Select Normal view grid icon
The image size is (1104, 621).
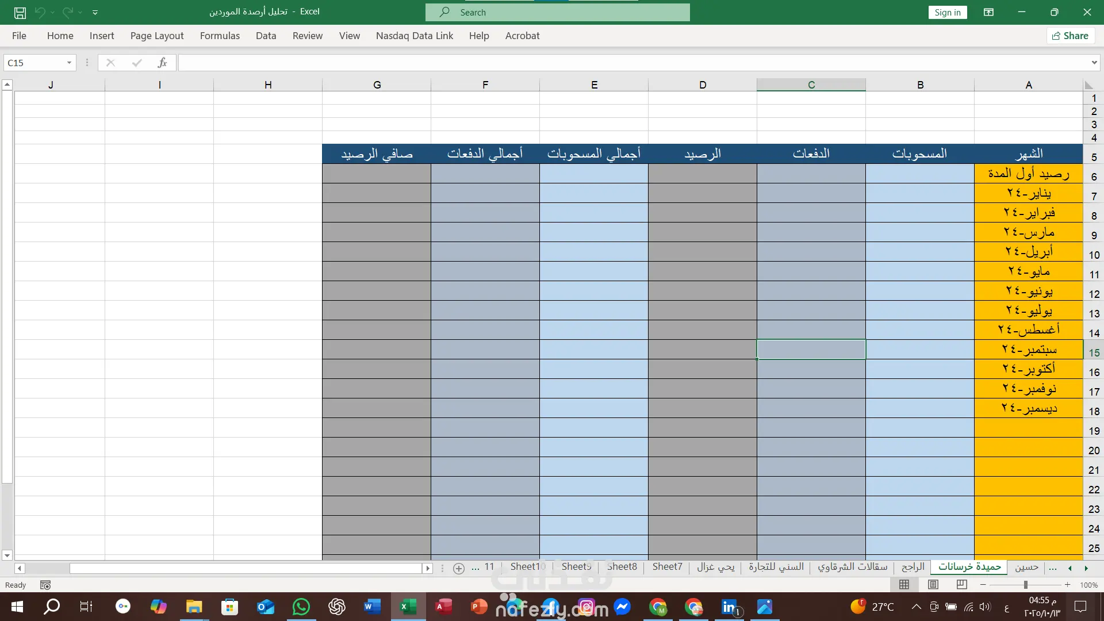[904, 585]
